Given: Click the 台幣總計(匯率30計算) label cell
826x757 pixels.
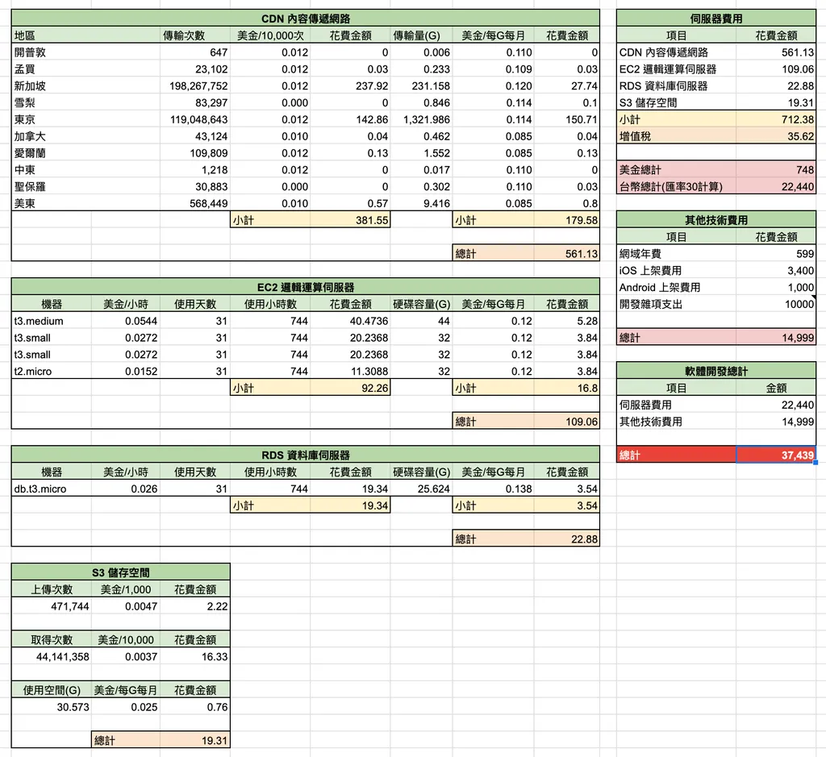Looking at the screenshot, I should click(677, 187).
